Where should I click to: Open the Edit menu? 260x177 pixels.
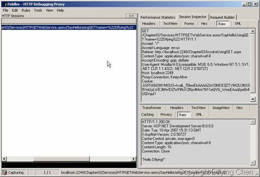point(15,10)
